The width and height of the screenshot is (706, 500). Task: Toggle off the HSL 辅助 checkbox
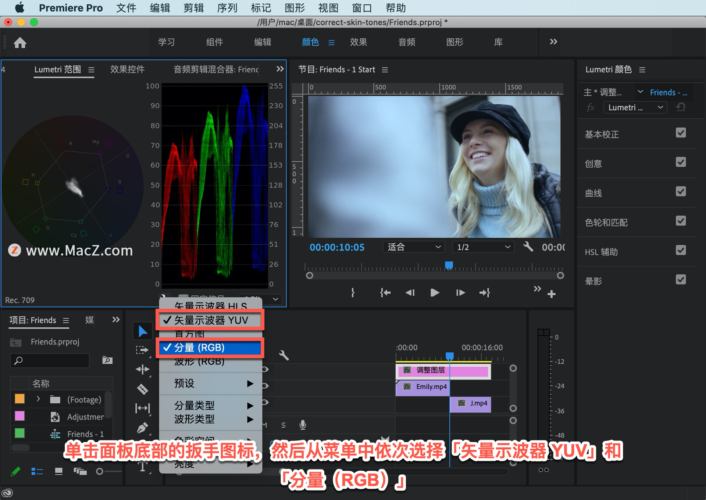(x=681, y=250)
